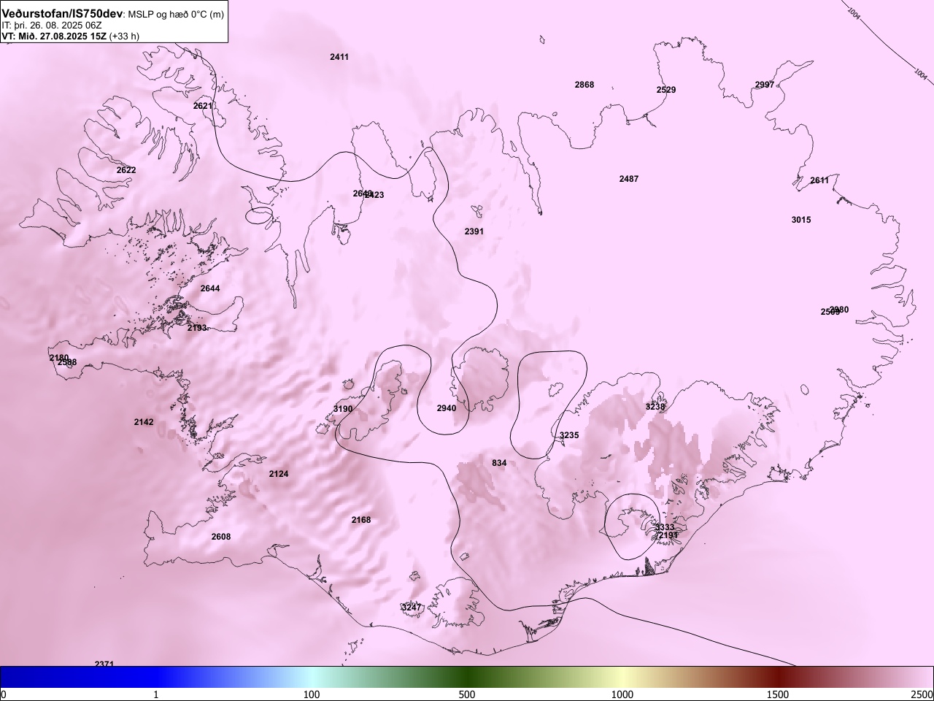Image resolution: width=934 pixels, height=701 pixels.
Task: Click the map value 3333
Action: tap(665, 527)
